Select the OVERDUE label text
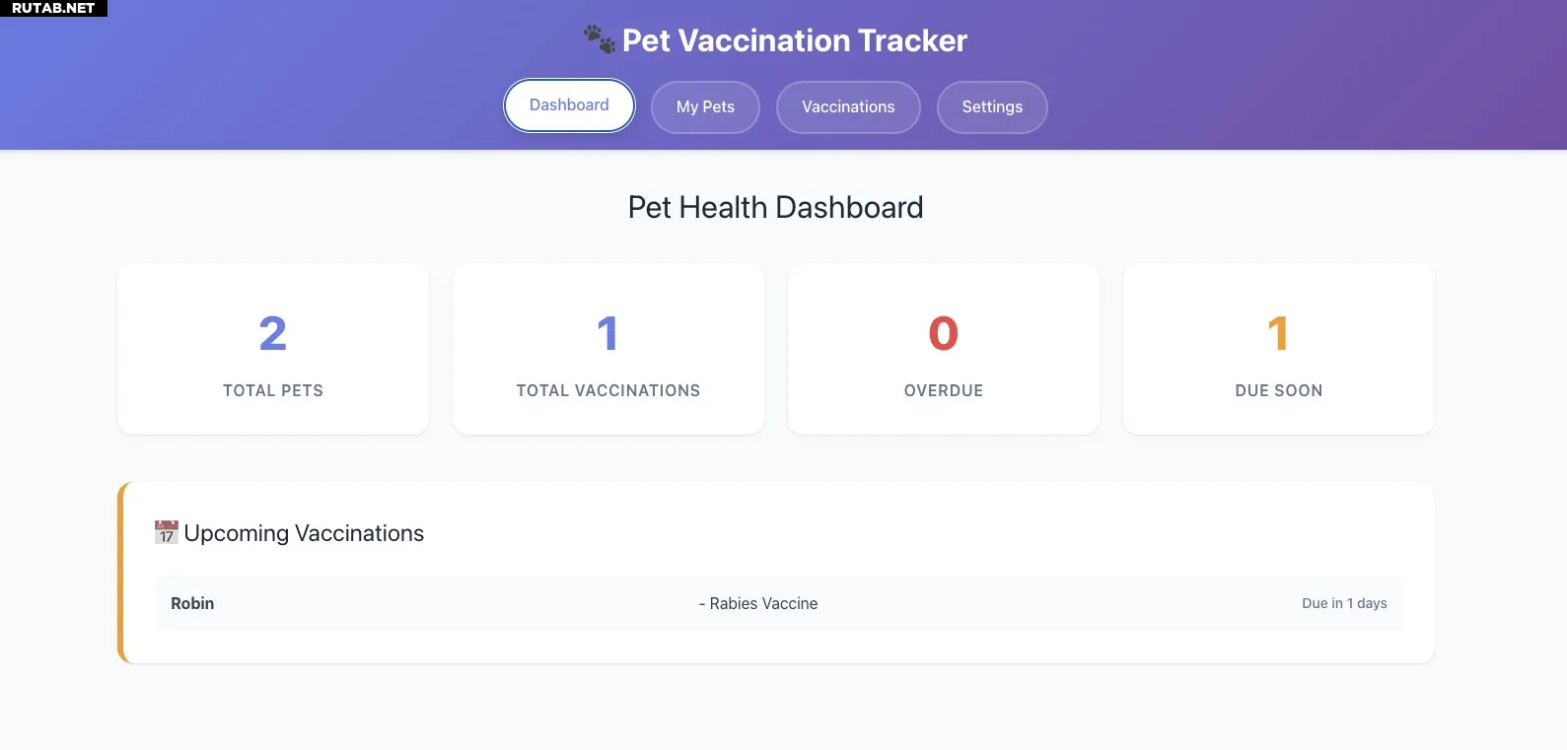 point(944,390)
